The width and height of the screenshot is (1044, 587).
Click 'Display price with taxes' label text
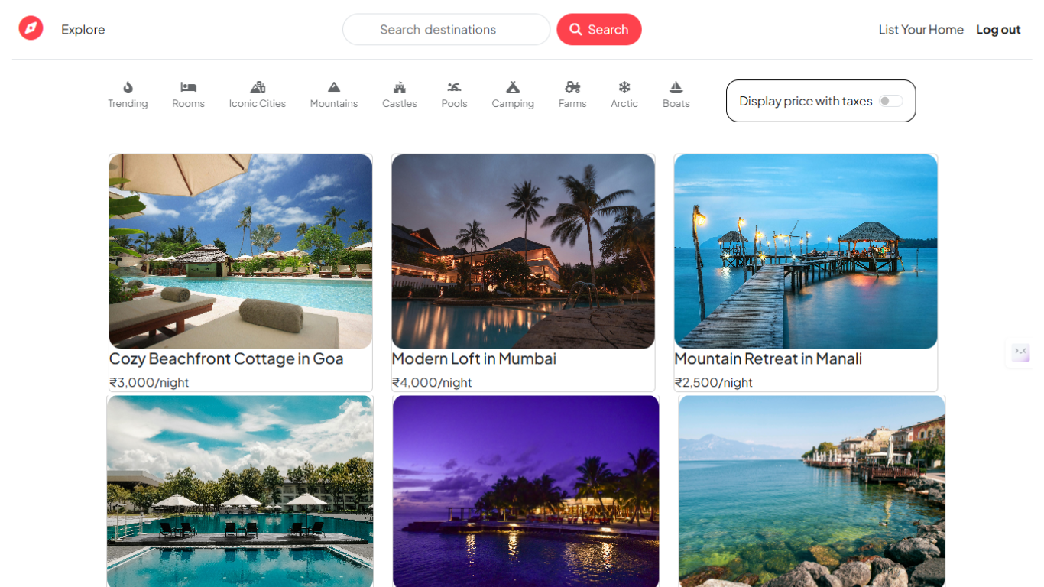point(806,101)
